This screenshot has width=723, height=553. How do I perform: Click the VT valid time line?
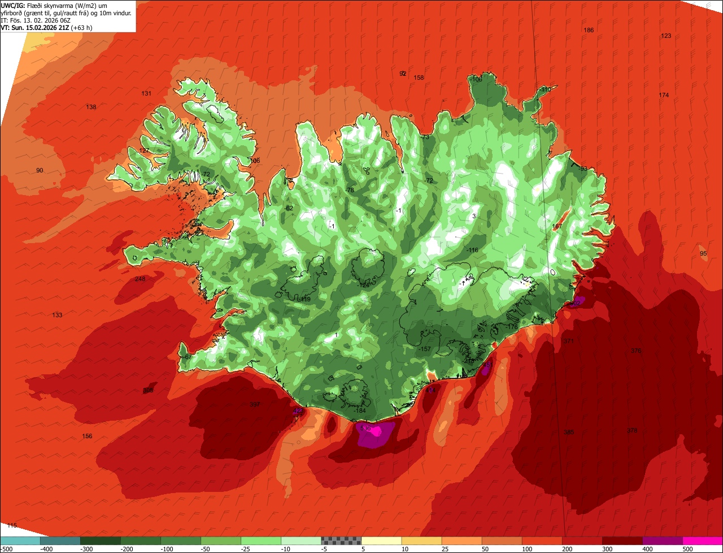47,28
